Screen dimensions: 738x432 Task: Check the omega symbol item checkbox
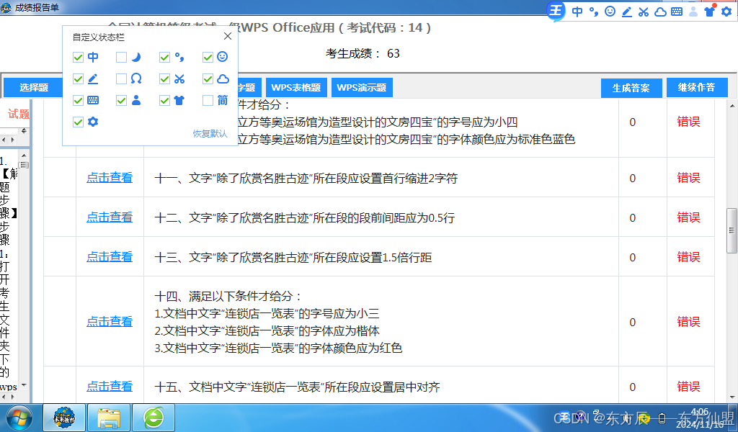(121, 79)
